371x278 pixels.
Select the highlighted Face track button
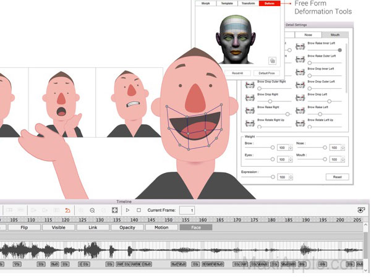click(196, 227)
